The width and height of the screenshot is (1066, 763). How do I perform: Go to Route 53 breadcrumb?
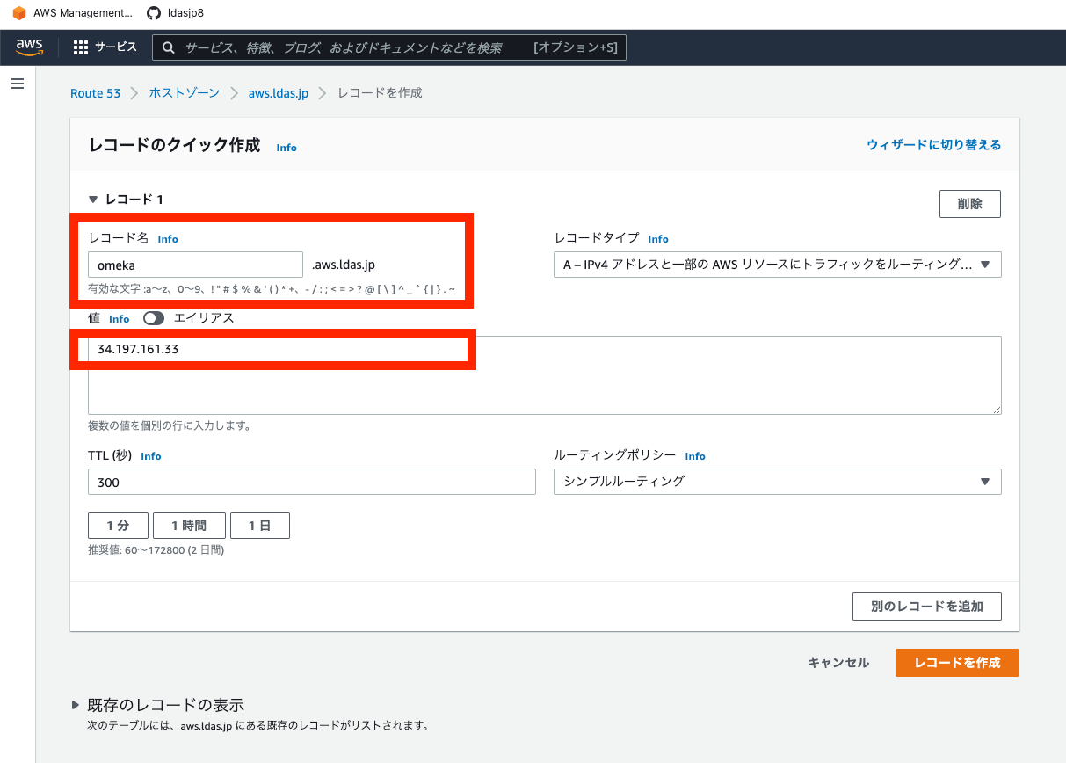tap(95, 93)
